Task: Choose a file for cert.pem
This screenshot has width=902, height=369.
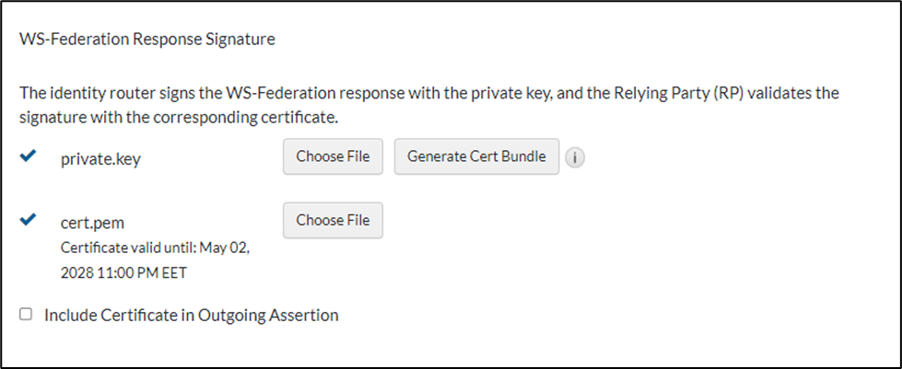Action: pyautogui.click(x=333, y=221)
